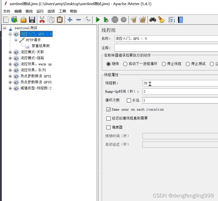Viewport: 218px width, 201px height.
Task: Enable the 调度器 checkbox
Action: tap(108, 127)
